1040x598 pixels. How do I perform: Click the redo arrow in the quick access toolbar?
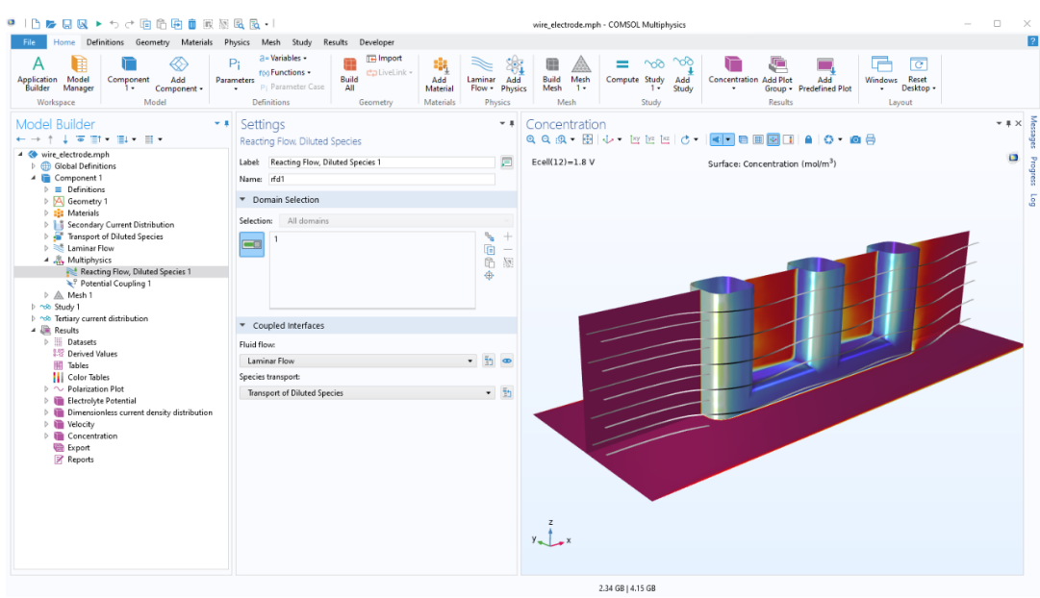tap(129, 25)
